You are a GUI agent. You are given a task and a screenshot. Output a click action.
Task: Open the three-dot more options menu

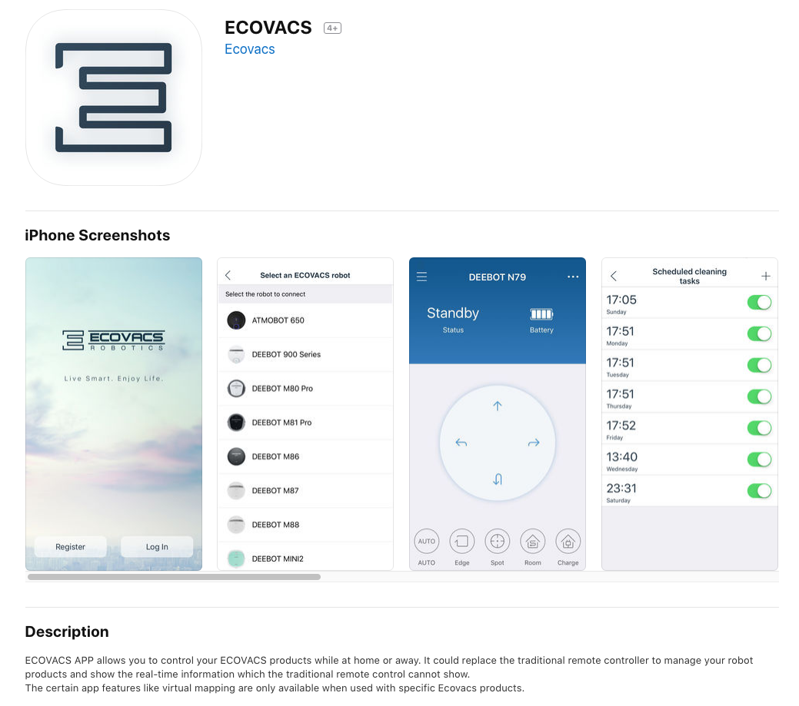(x=572, y=277)
